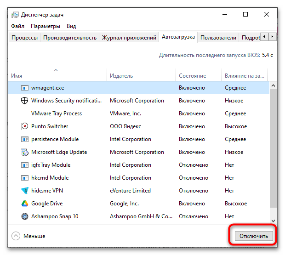Click Высокое impact in Punto Switcher row
The height and width of the screenshot is (255, 285).
point(236,126)
